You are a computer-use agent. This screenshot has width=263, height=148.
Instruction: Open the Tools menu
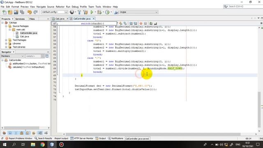click(x=98, y=7)
